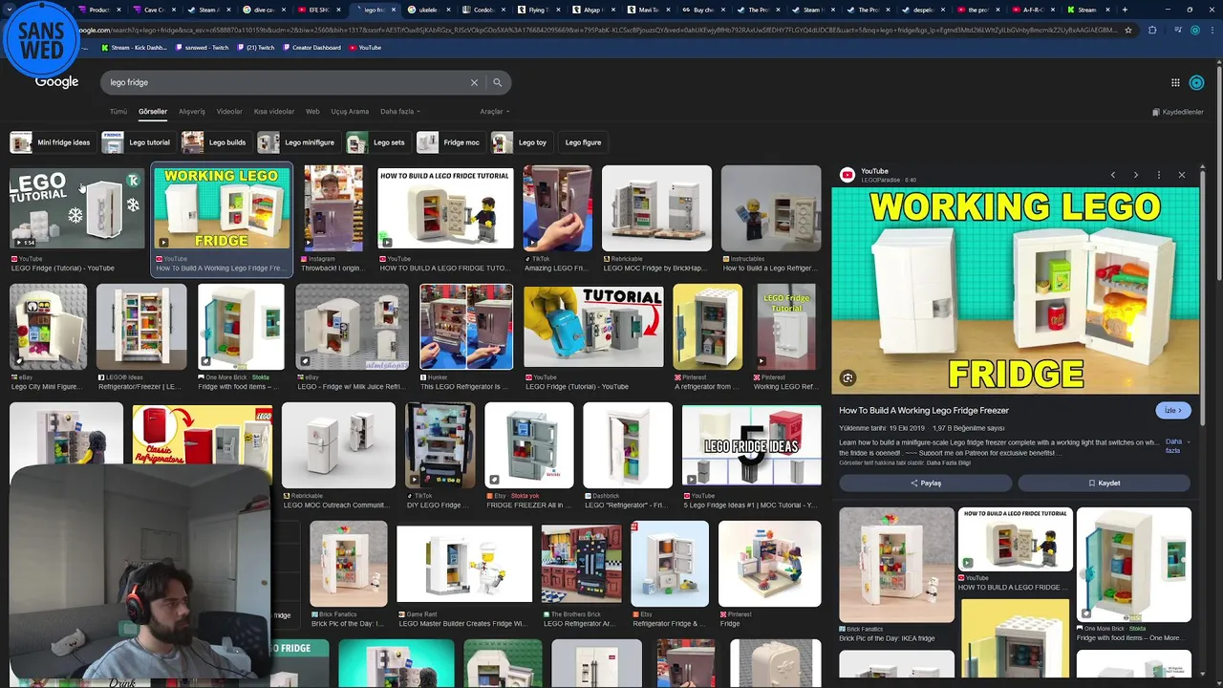The width and height of the screenshot is (1223, 688).
Task: Filter by Fridge moc chip
Action: (x=450, y=142)
